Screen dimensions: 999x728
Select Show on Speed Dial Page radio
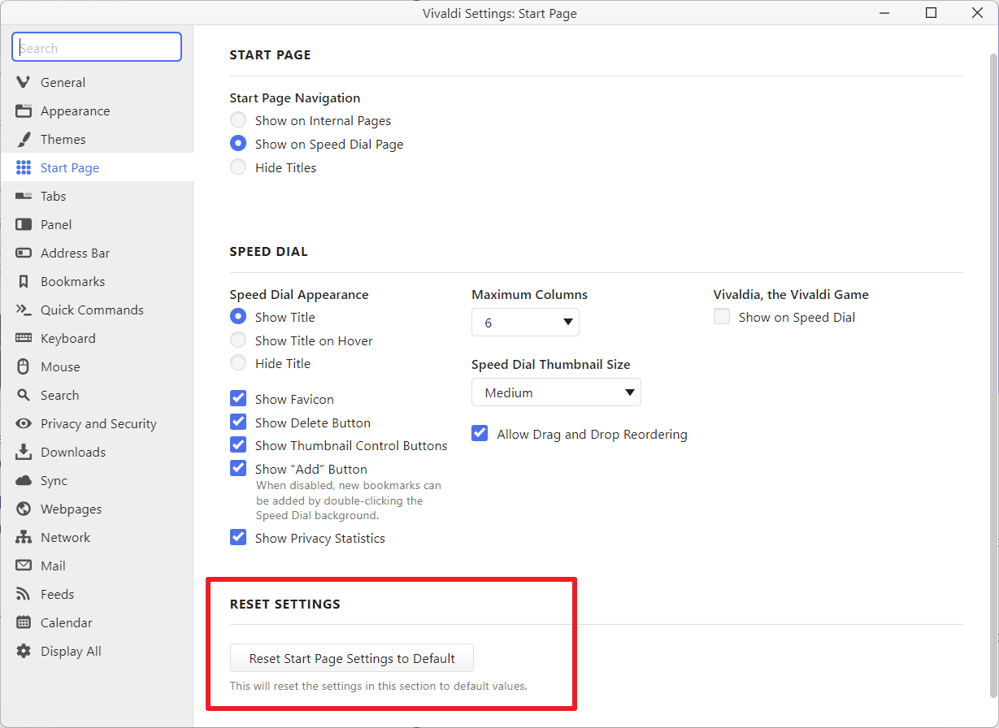(238, 144)
